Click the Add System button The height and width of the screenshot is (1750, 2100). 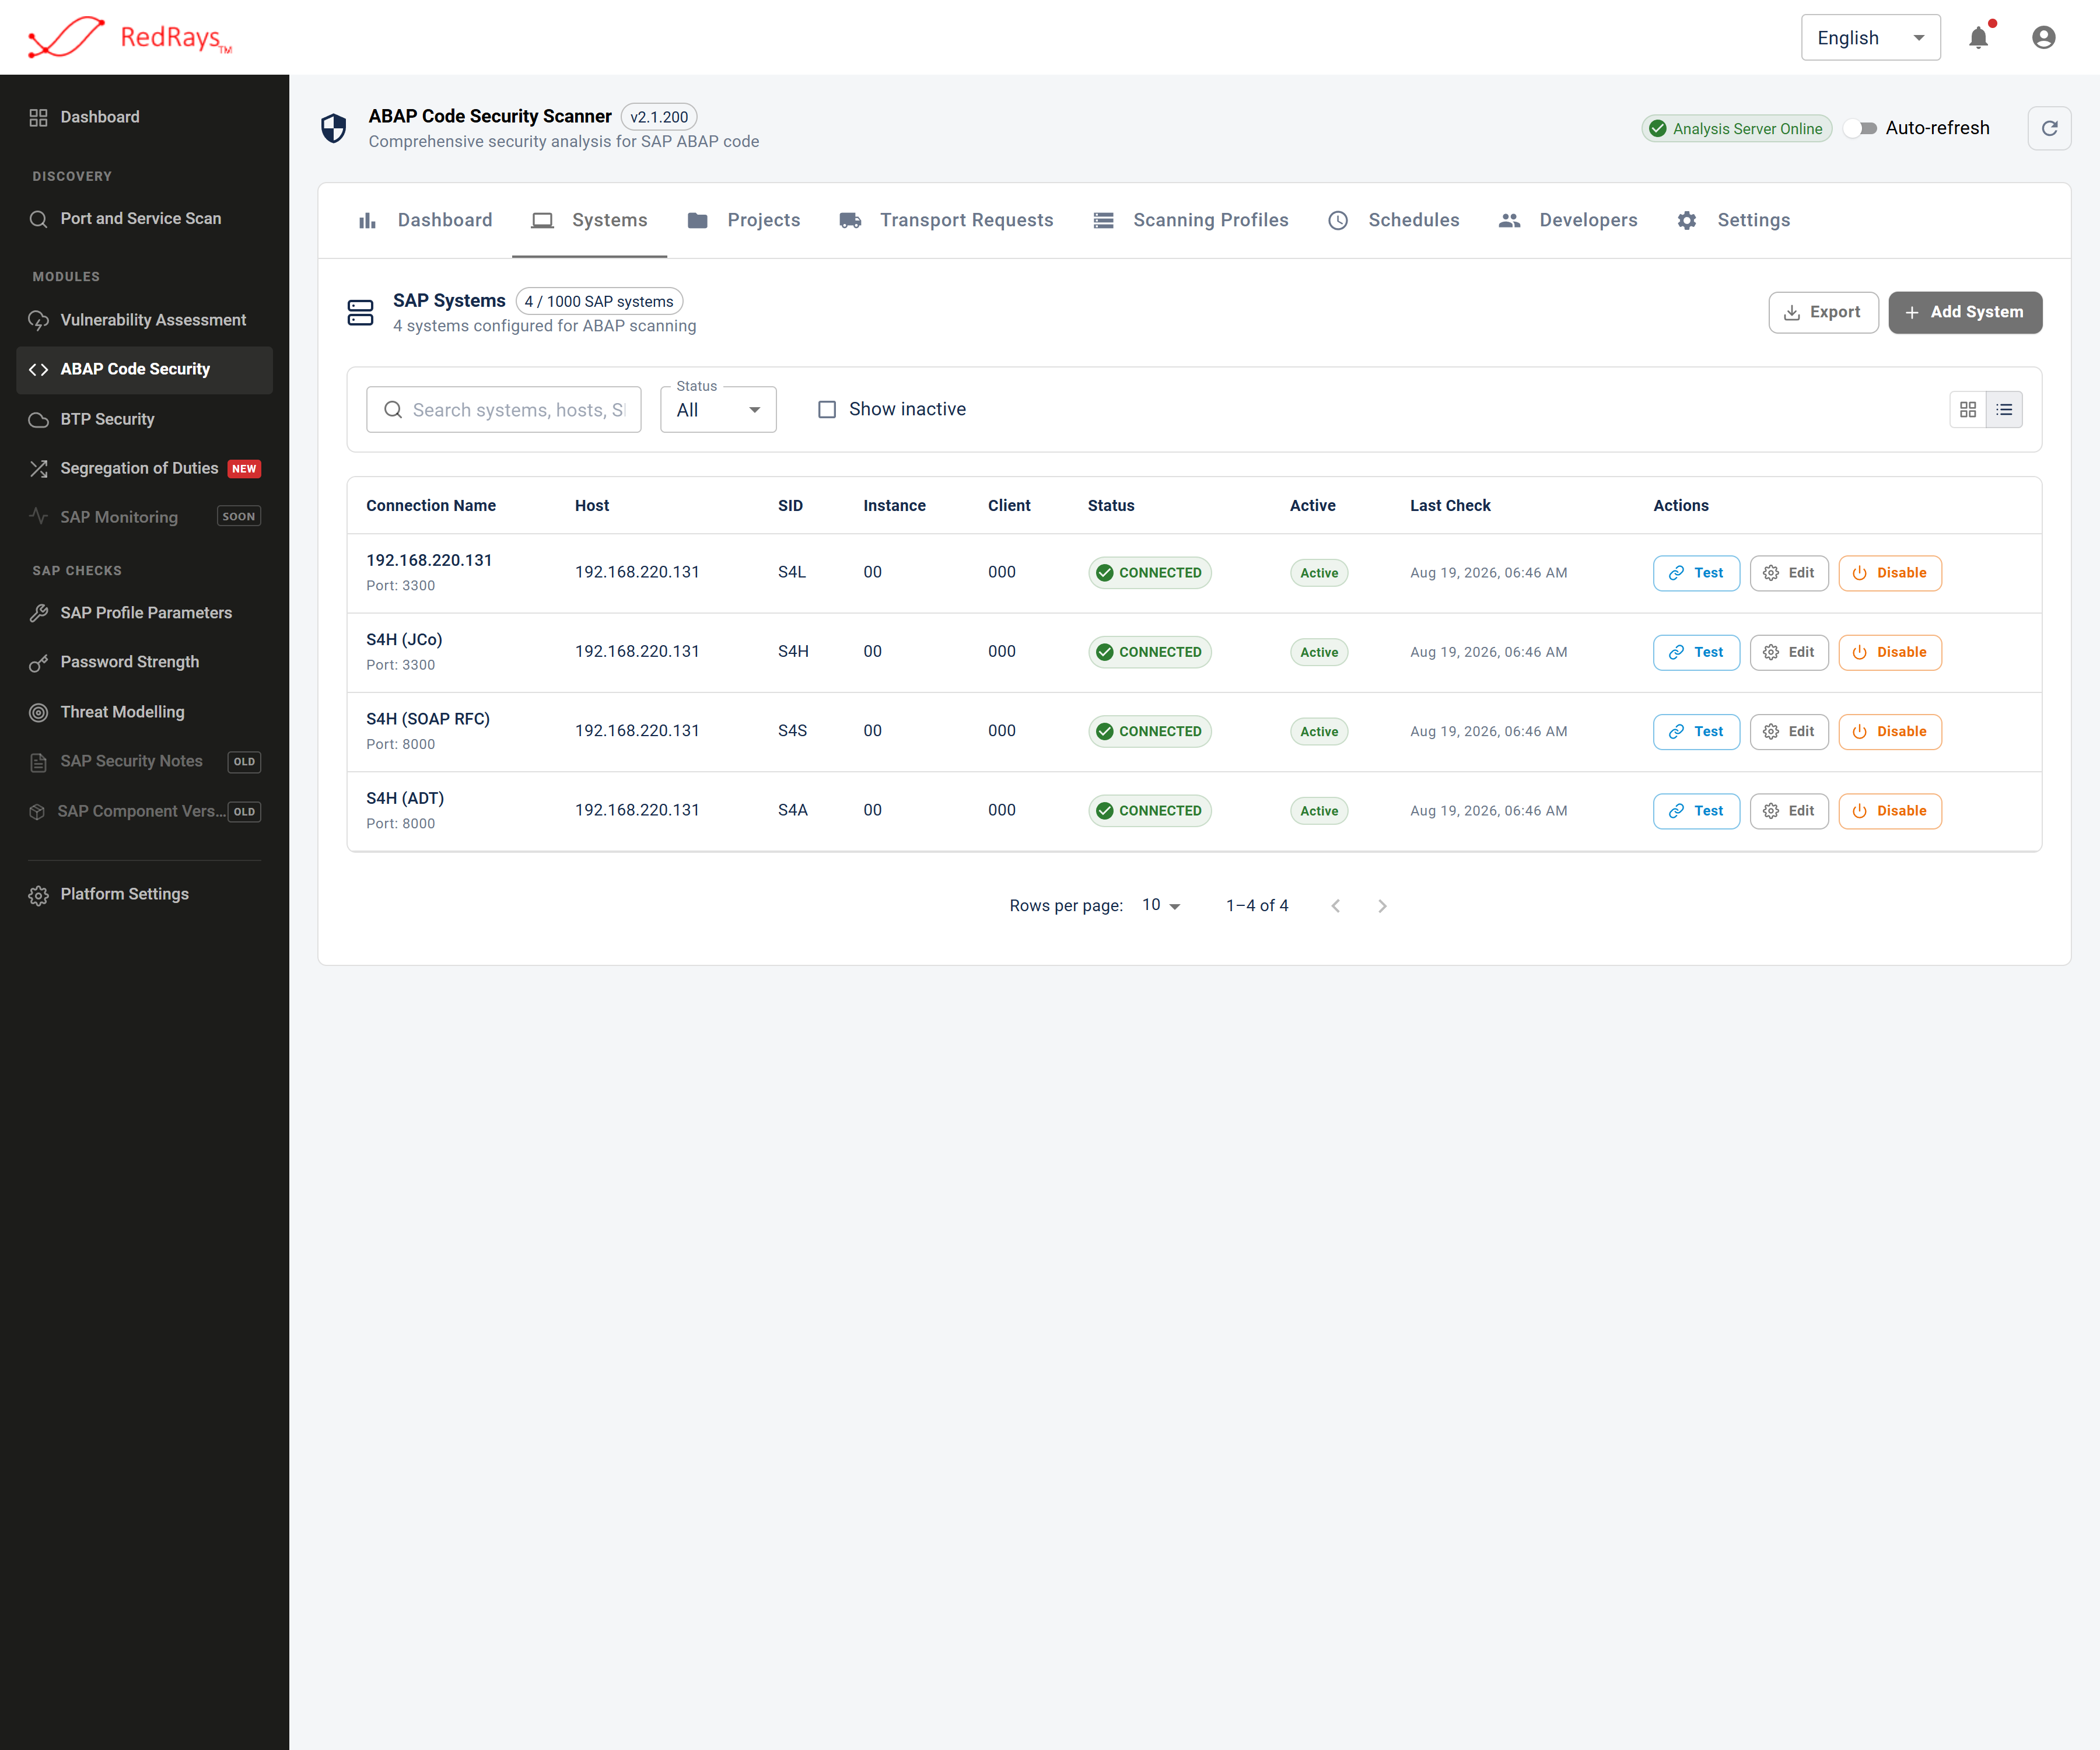click(x=1965, y=312)
